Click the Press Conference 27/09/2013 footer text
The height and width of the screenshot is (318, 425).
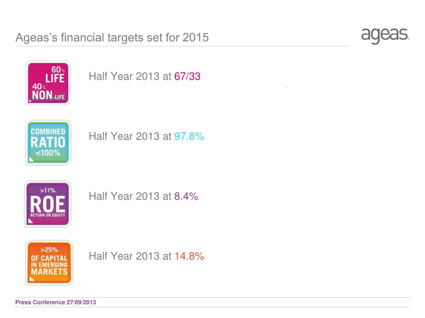pyautogui.click(x=56, y=302)
